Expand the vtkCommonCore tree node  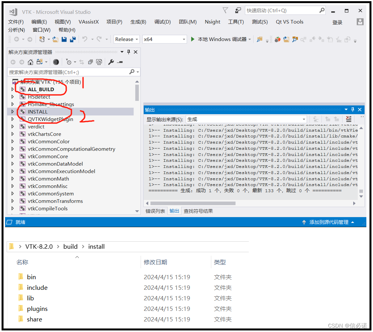pyautogui.click(x=12, y=156)
